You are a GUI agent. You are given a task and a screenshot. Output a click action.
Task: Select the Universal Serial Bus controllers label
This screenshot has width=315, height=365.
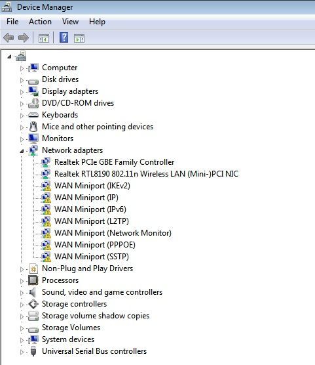click(94, 351)
